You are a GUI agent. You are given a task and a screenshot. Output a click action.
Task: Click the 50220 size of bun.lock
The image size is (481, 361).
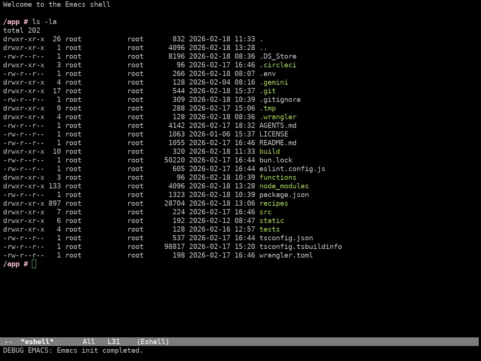[x=174, y=160]
